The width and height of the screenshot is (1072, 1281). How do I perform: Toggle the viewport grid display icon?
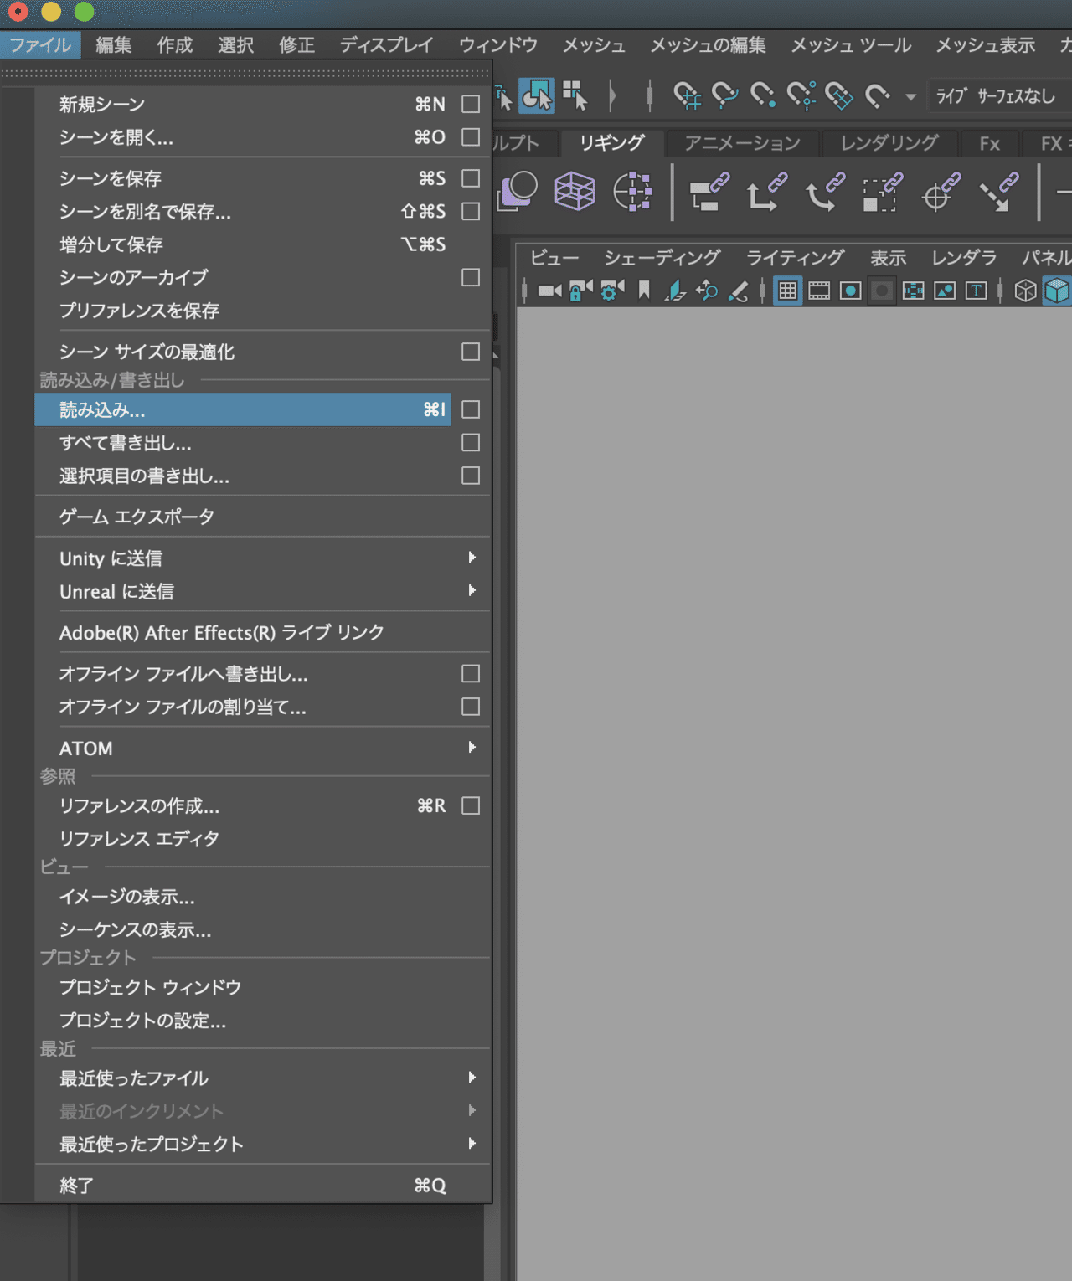[x=787, y=291]
